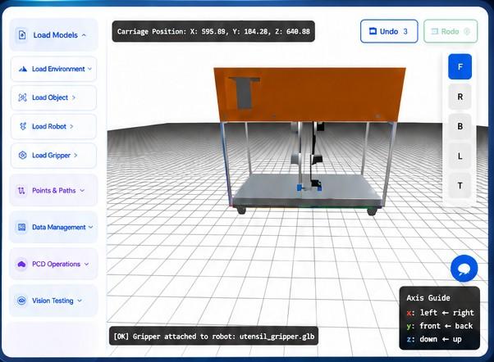This screenshot has height=362, width=494.
Task: Expand the Data Management chevron
Action: [x=91, y=227]
